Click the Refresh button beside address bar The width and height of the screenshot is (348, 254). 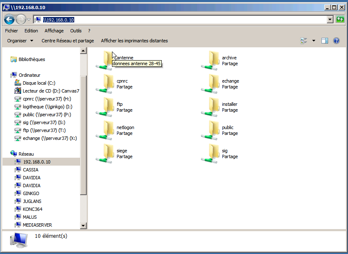click(x=340, y=20)
